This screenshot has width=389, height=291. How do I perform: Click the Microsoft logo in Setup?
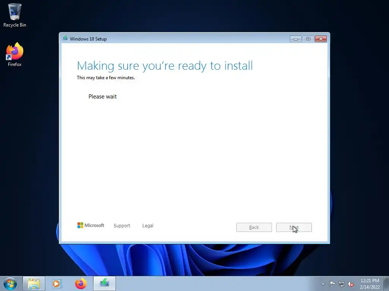[91, 225]
